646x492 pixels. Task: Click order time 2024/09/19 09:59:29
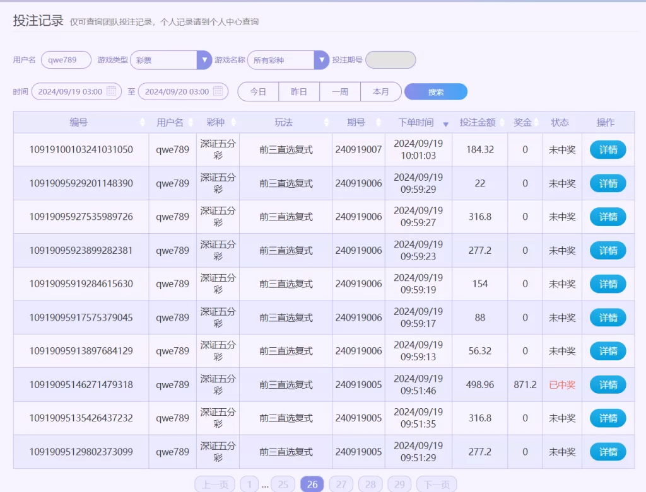click(x=418, y=183)
